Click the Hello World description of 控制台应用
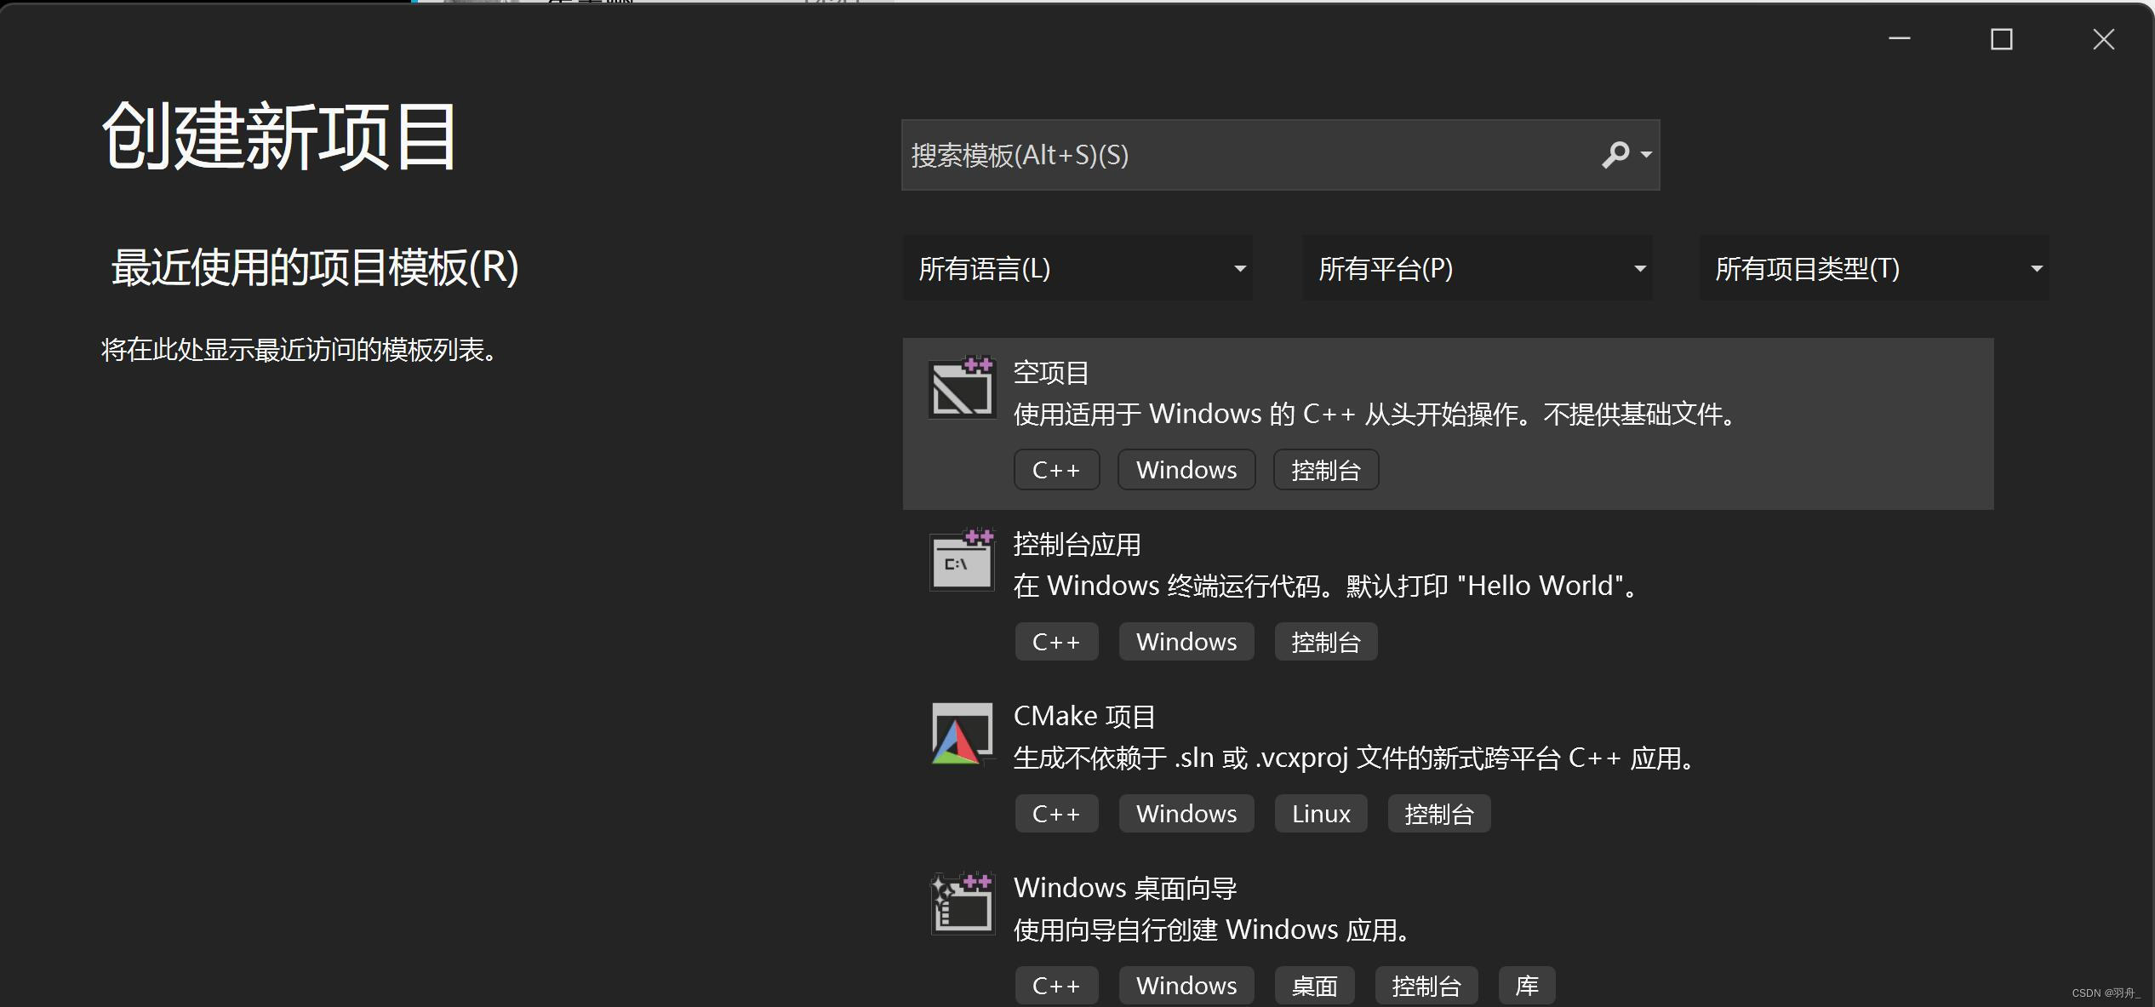Screen dimensions: 2155x1007 pos(1326,586)
